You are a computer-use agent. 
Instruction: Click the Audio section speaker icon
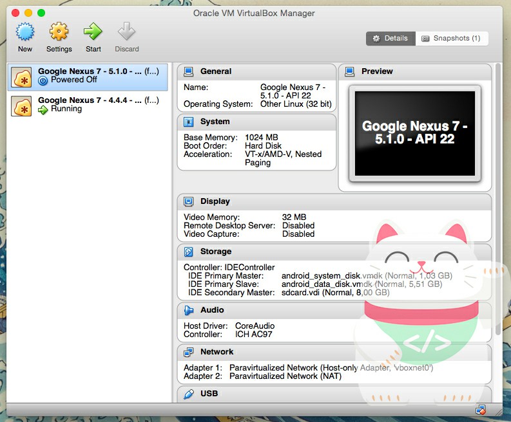pyautogui.click(x=188, y=310)
